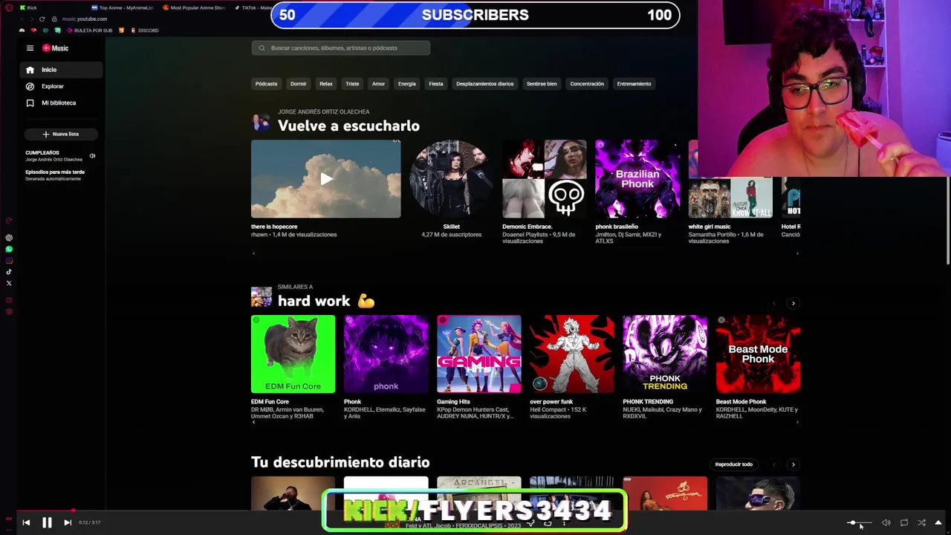
Task: Create a playlist with Nueva lista
Action: 61,134
